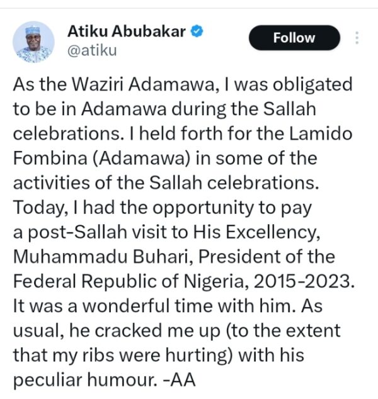This screenshot has width=378, height=399.
Task: Click the '-AA' signature ending the tweet
Action: (179, 380)
